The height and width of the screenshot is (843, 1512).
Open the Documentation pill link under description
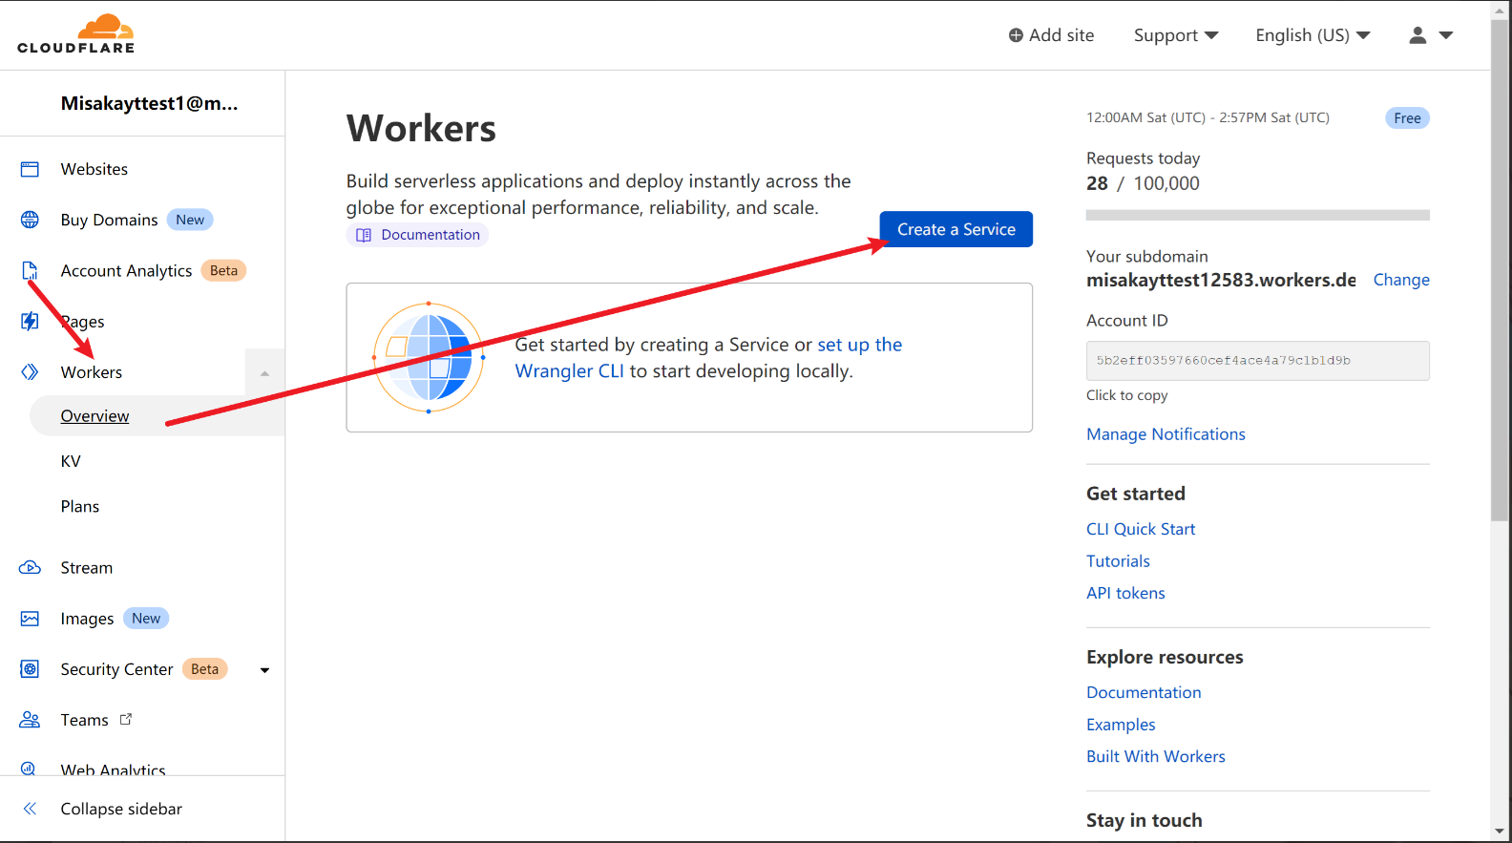tap(417, 235)
